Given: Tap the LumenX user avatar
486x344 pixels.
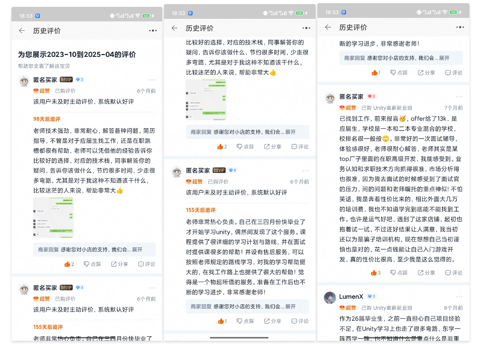Looking at the screenshot, I should tap(330, 297).
